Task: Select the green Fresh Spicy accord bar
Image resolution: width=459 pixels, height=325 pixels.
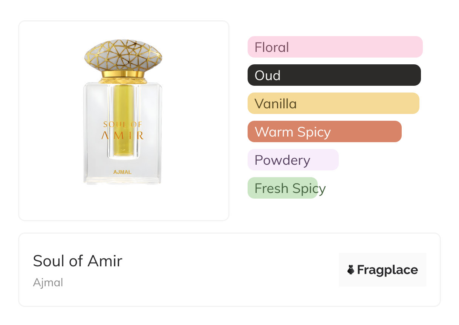Action: pos(282,188)
